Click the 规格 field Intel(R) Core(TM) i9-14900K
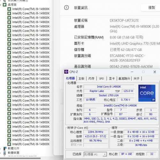The height and width of the screenshot is (160, 160). click(120, 106)
